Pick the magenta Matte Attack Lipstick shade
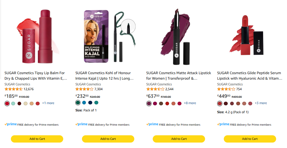This screenshot has width=287, height=148. click(155, 104)
